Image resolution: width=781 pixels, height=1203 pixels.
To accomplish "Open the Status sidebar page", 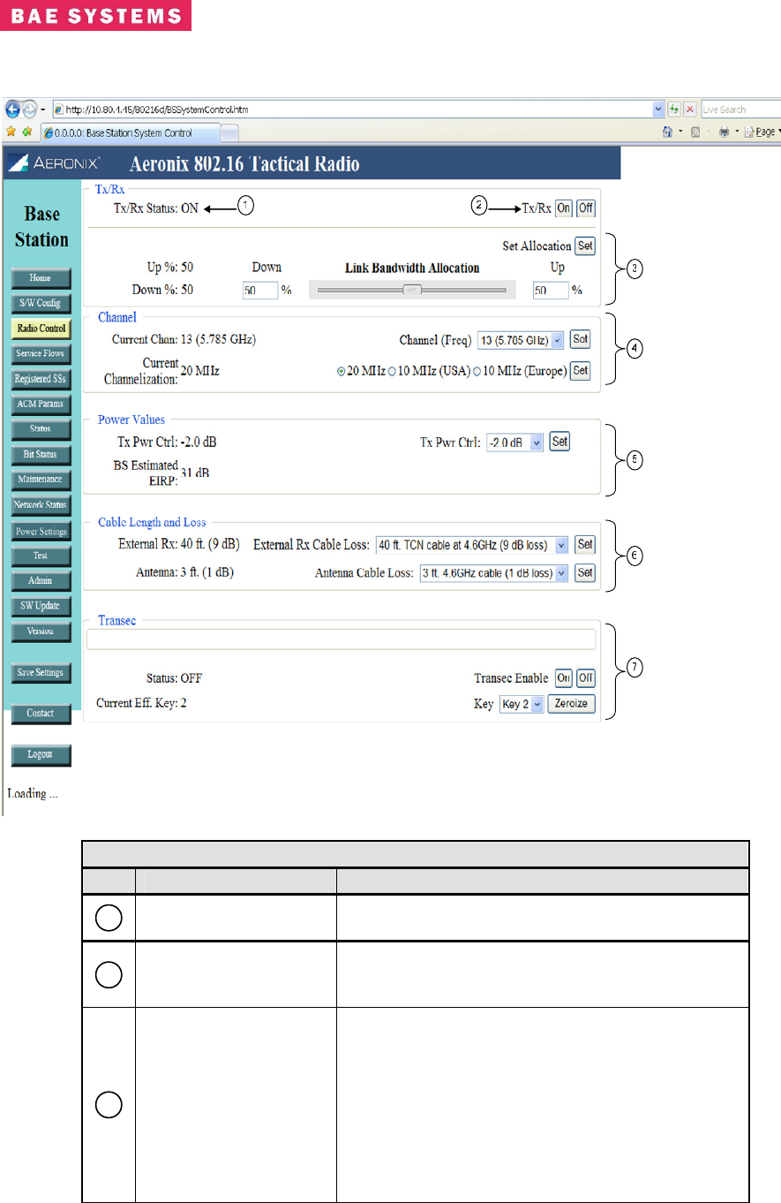I will (40, 428).
